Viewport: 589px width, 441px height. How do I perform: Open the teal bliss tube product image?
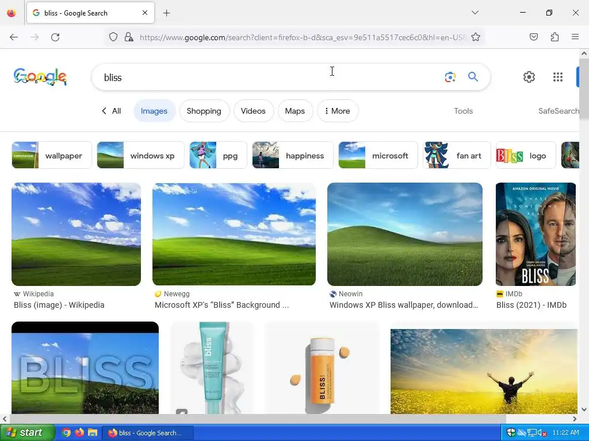(x=212, y=368)
